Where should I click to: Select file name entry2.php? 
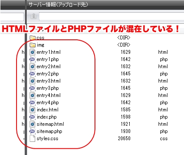coord(47,74)
